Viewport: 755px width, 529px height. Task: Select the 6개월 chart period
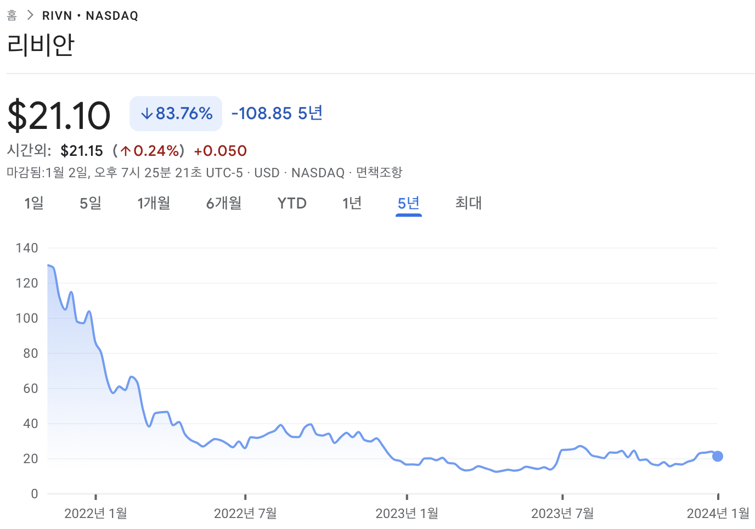[224, 203]
